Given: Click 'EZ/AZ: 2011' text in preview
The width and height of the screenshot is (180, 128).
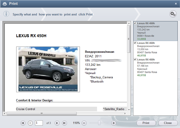Looking at the screenshot, I should tap(93, 56).
